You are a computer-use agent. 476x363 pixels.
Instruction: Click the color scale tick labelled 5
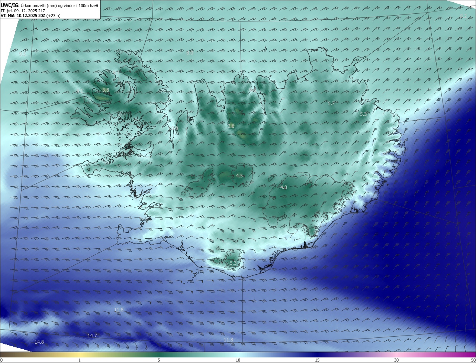pyautogui.click(x=159, y=360)
